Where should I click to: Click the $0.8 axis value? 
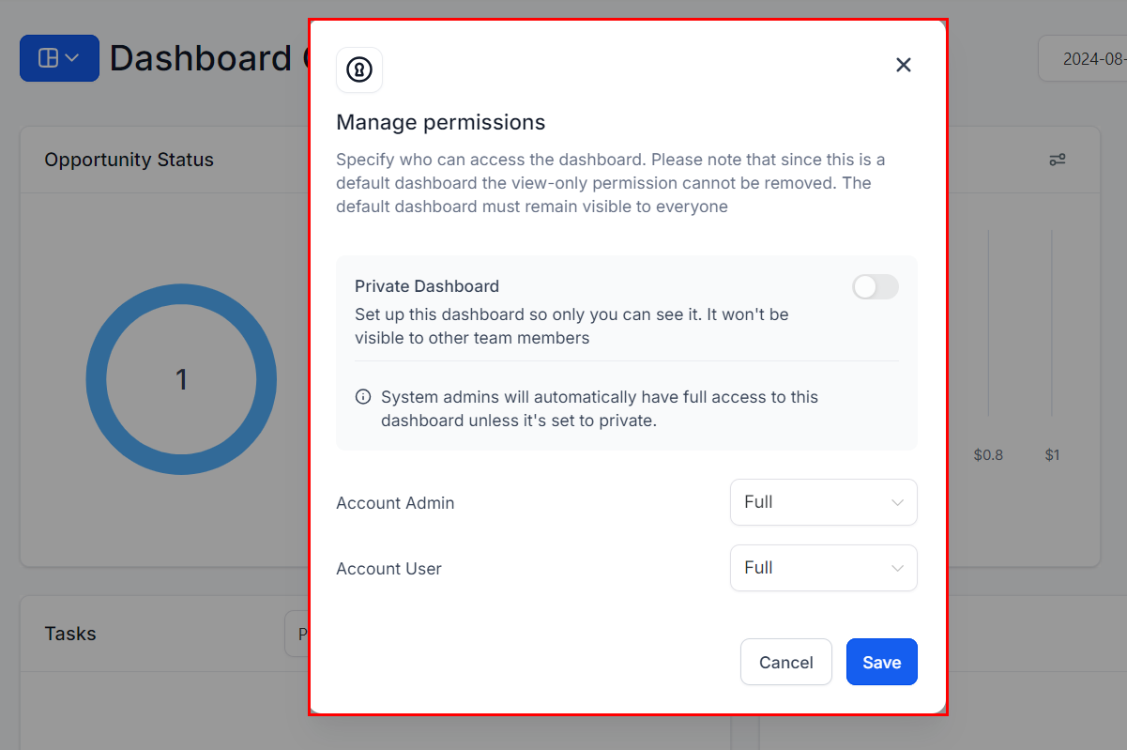click(x=988, y=455)
